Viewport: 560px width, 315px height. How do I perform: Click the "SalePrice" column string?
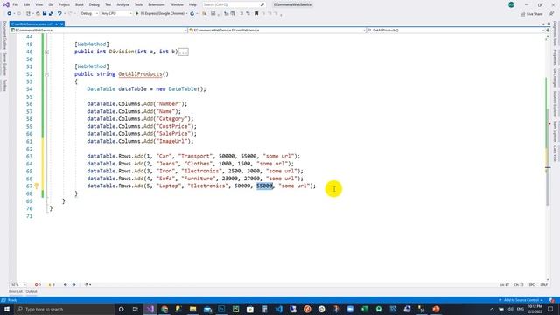coord(173,134)
